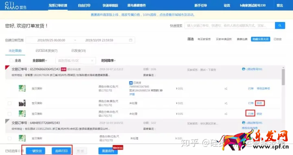Click the order list vertical scrollbar
The height and width of the screenshot is (155, 293).
[283, 77]
